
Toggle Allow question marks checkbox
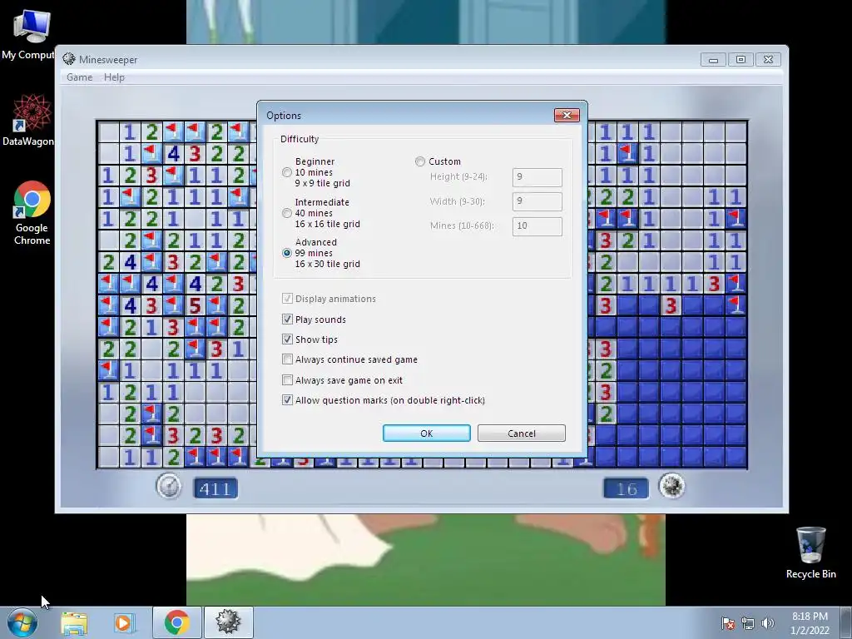pos(287,400)
